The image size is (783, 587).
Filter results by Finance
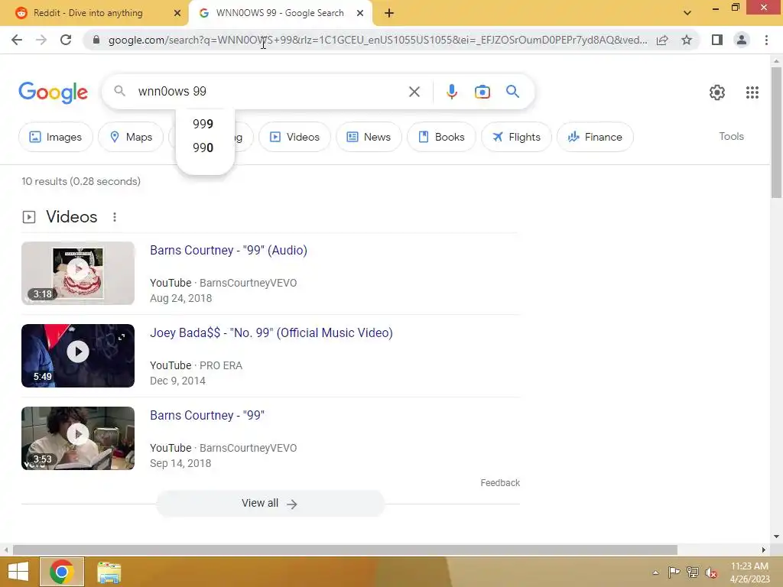[595, 137]
